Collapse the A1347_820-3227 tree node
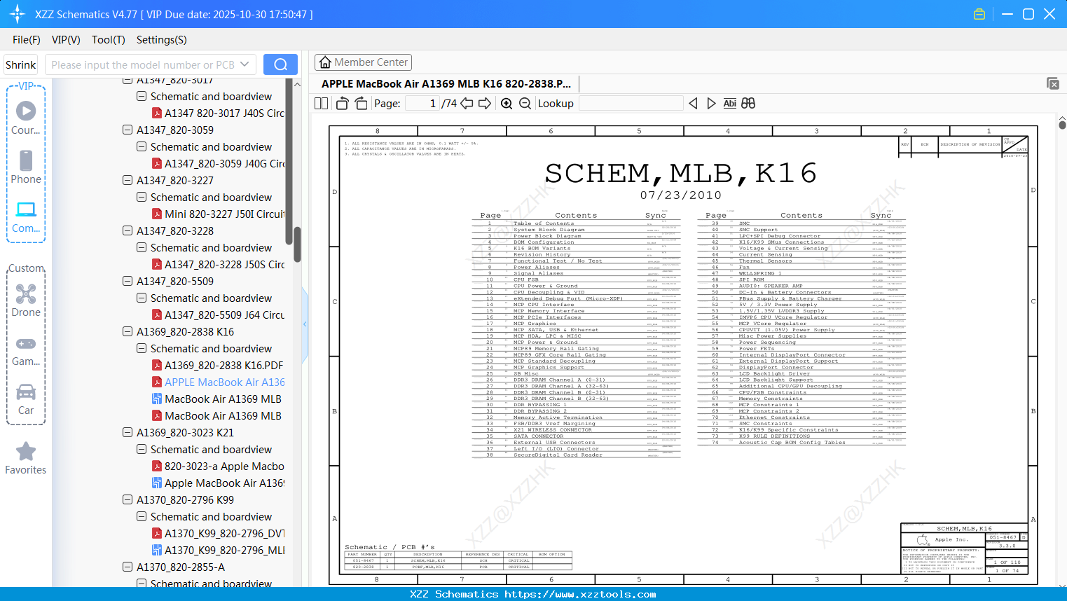The width and height of the screenshot is (1067, 601). click(x=128, y=180)
